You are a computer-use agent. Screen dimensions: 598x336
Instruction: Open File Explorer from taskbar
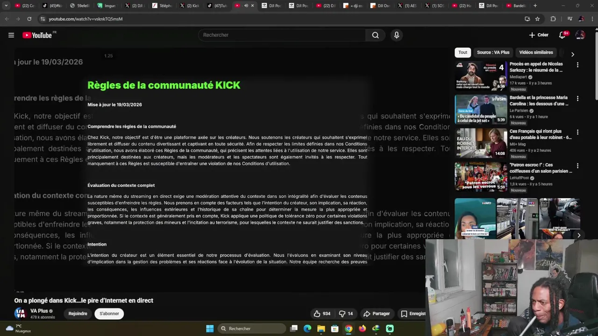click(x=321, y=329)
